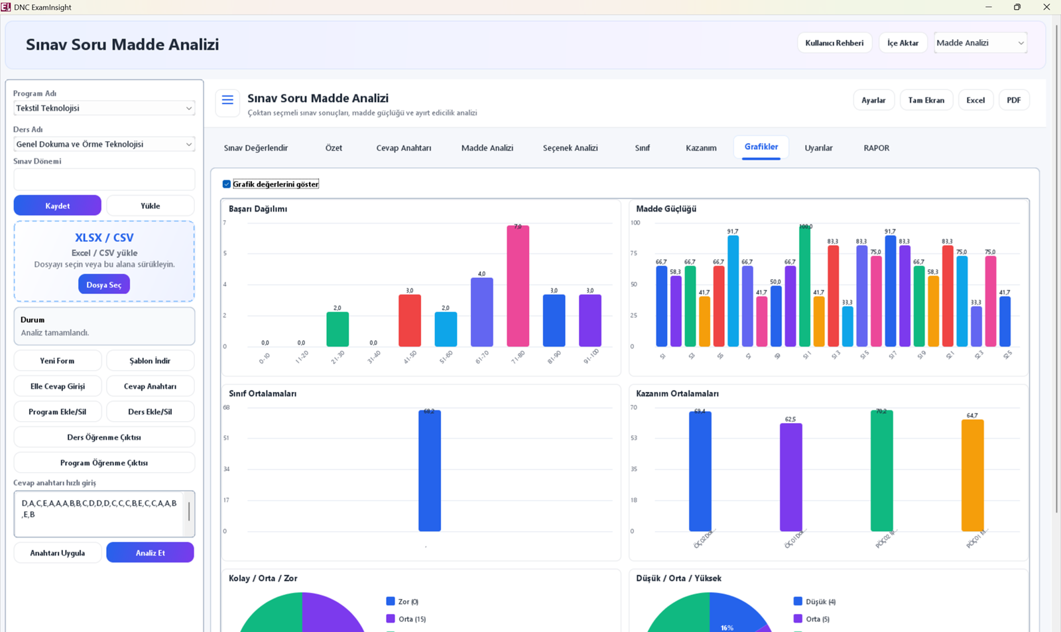This screenshot has height=632, width=1061.
Task: Click the blue Zor (0) legend swatch
Action: tap(391, 601)
